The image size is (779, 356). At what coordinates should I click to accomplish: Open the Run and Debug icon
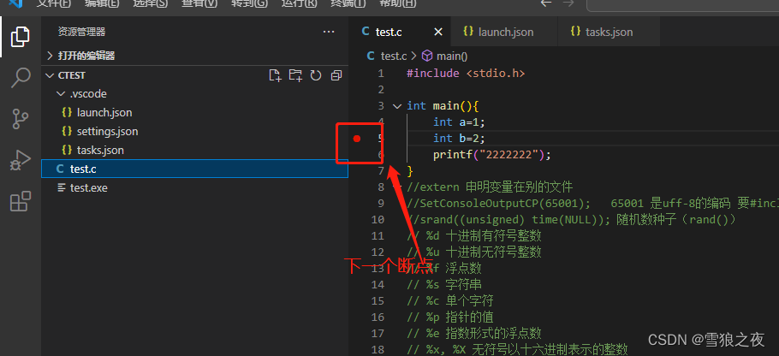click(x=21, y=161)
